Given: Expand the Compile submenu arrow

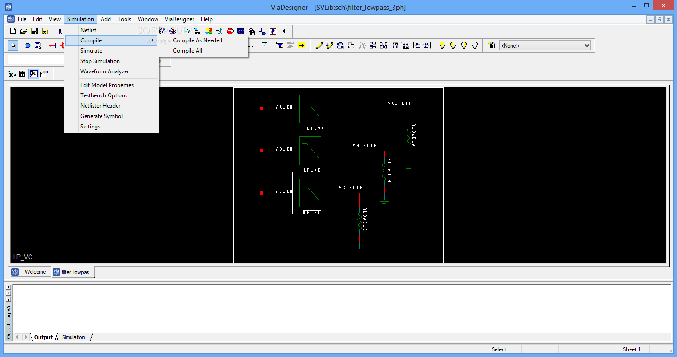Looking at the screenshot, I should point(153,40).
